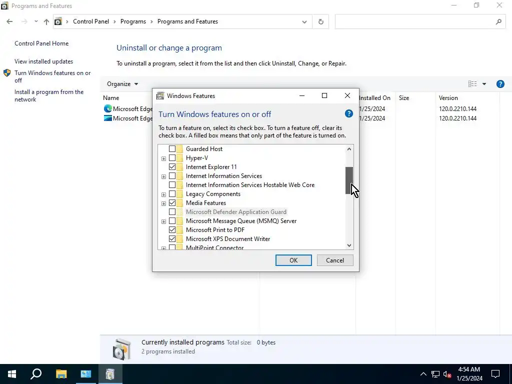This screenshot has height=384, width=512.
Task: Click the shield icon beside Turn Windows features
Action: click(7, 73)
